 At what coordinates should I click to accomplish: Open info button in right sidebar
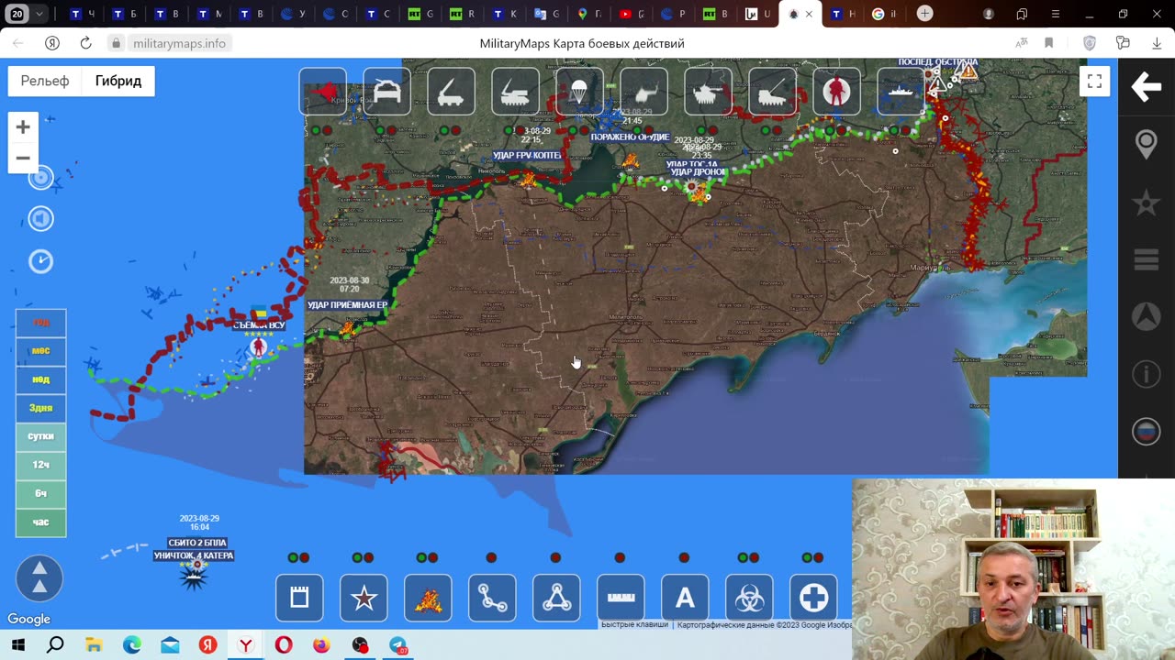click(1147, 374)
